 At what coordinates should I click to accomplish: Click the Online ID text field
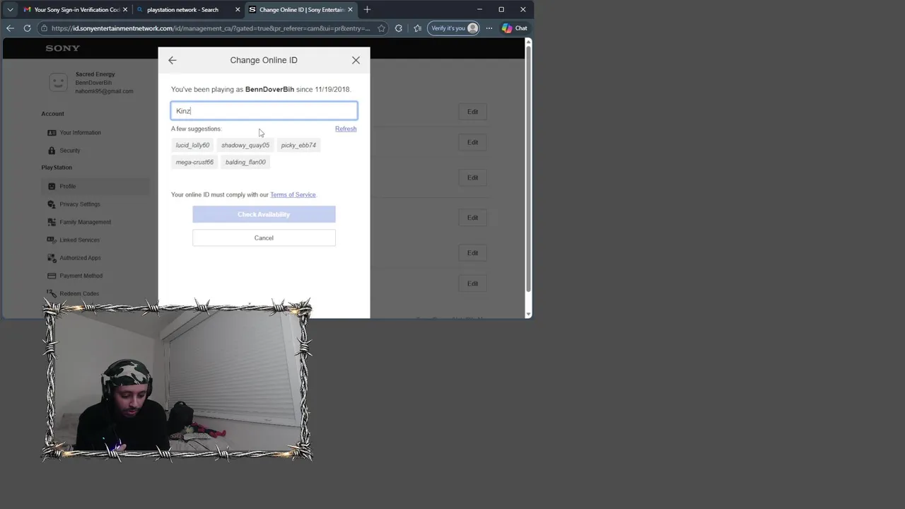point(264,111)
